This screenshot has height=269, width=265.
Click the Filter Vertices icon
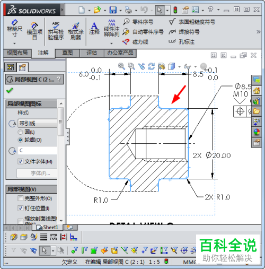(x=74, y=250)
